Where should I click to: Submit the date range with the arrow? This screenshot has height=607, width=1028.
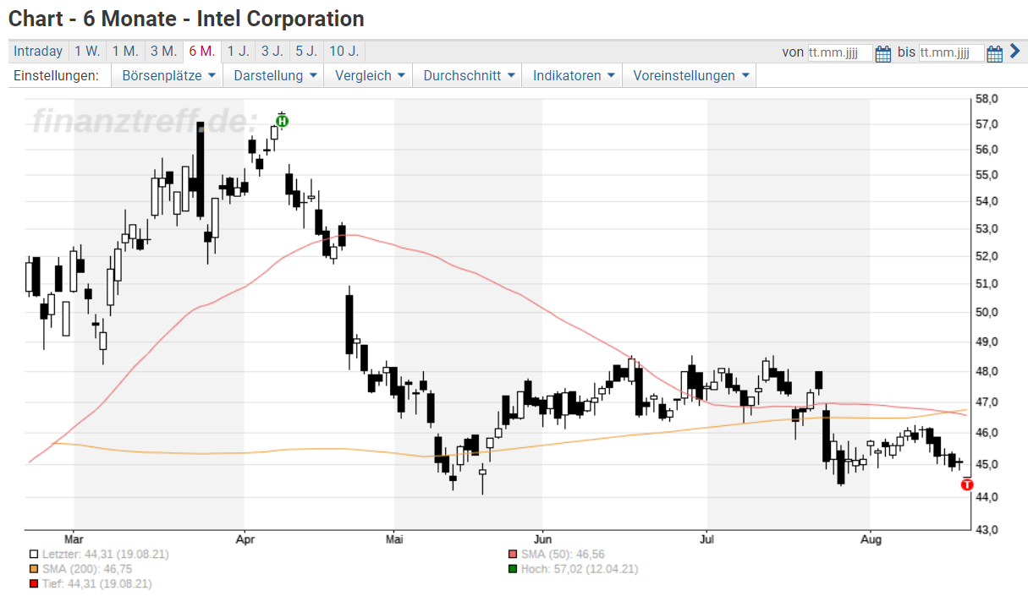coord(1015,52)
